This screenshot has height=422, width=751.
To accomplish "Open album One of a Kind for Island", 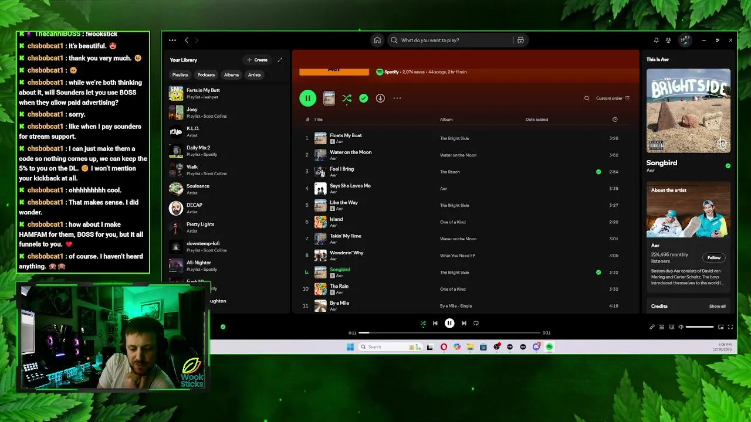I will coord(453,222).
